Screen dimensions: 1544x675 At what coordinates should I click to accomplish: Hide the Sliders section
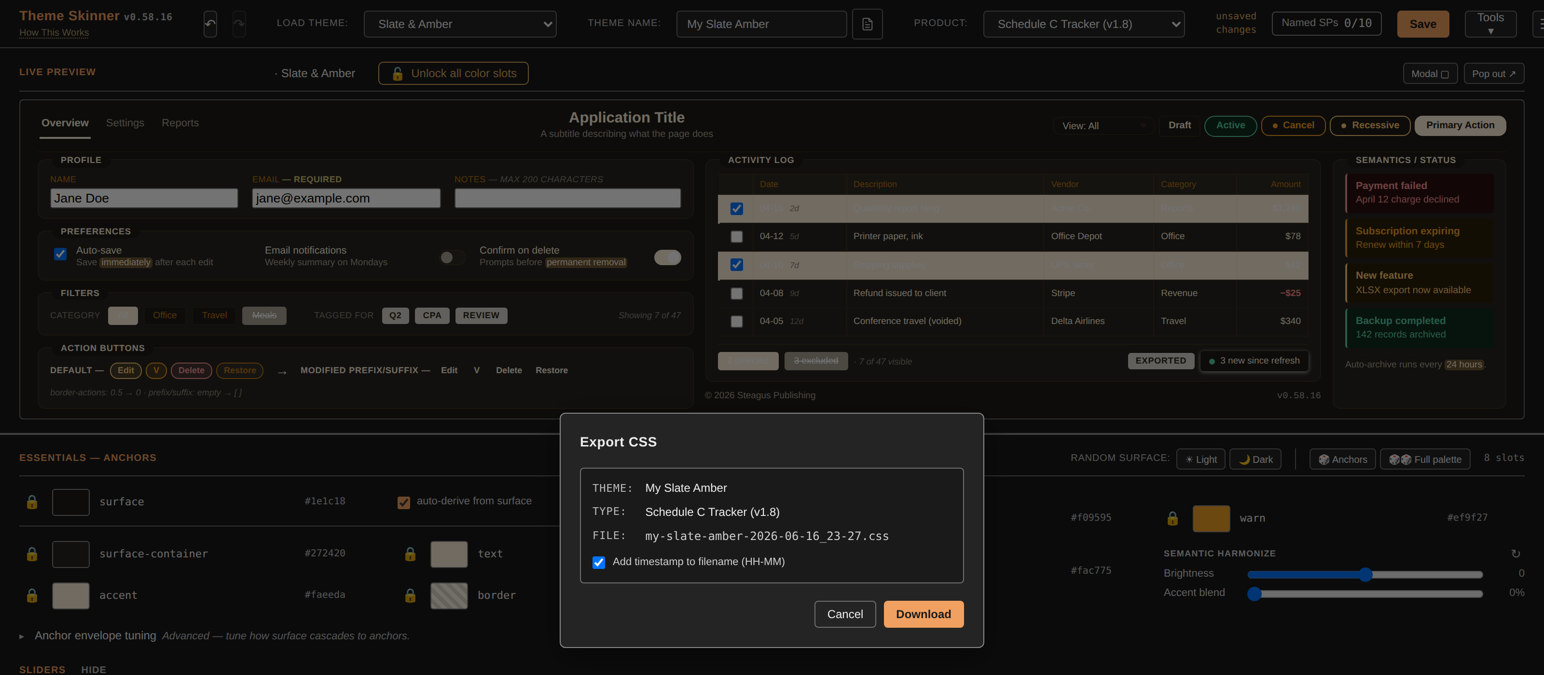(94, 670)
